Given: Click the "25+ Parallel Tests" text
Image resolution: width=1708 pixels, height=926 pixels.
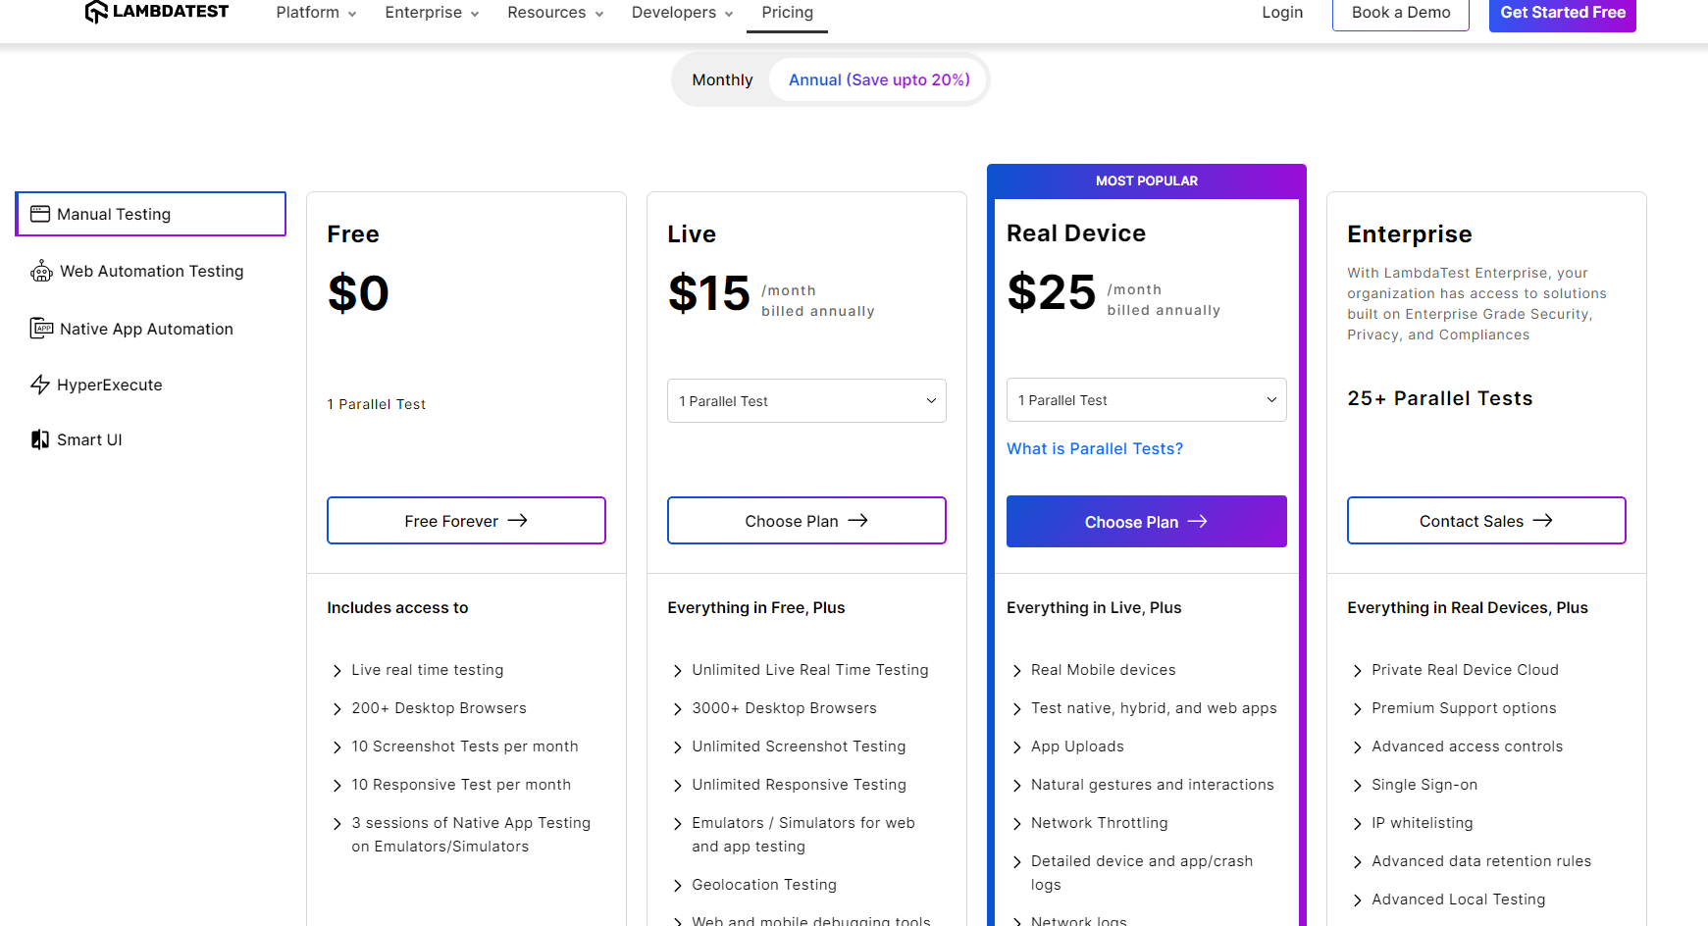Looking at the screenshot, I should (x=1439, y=398).
